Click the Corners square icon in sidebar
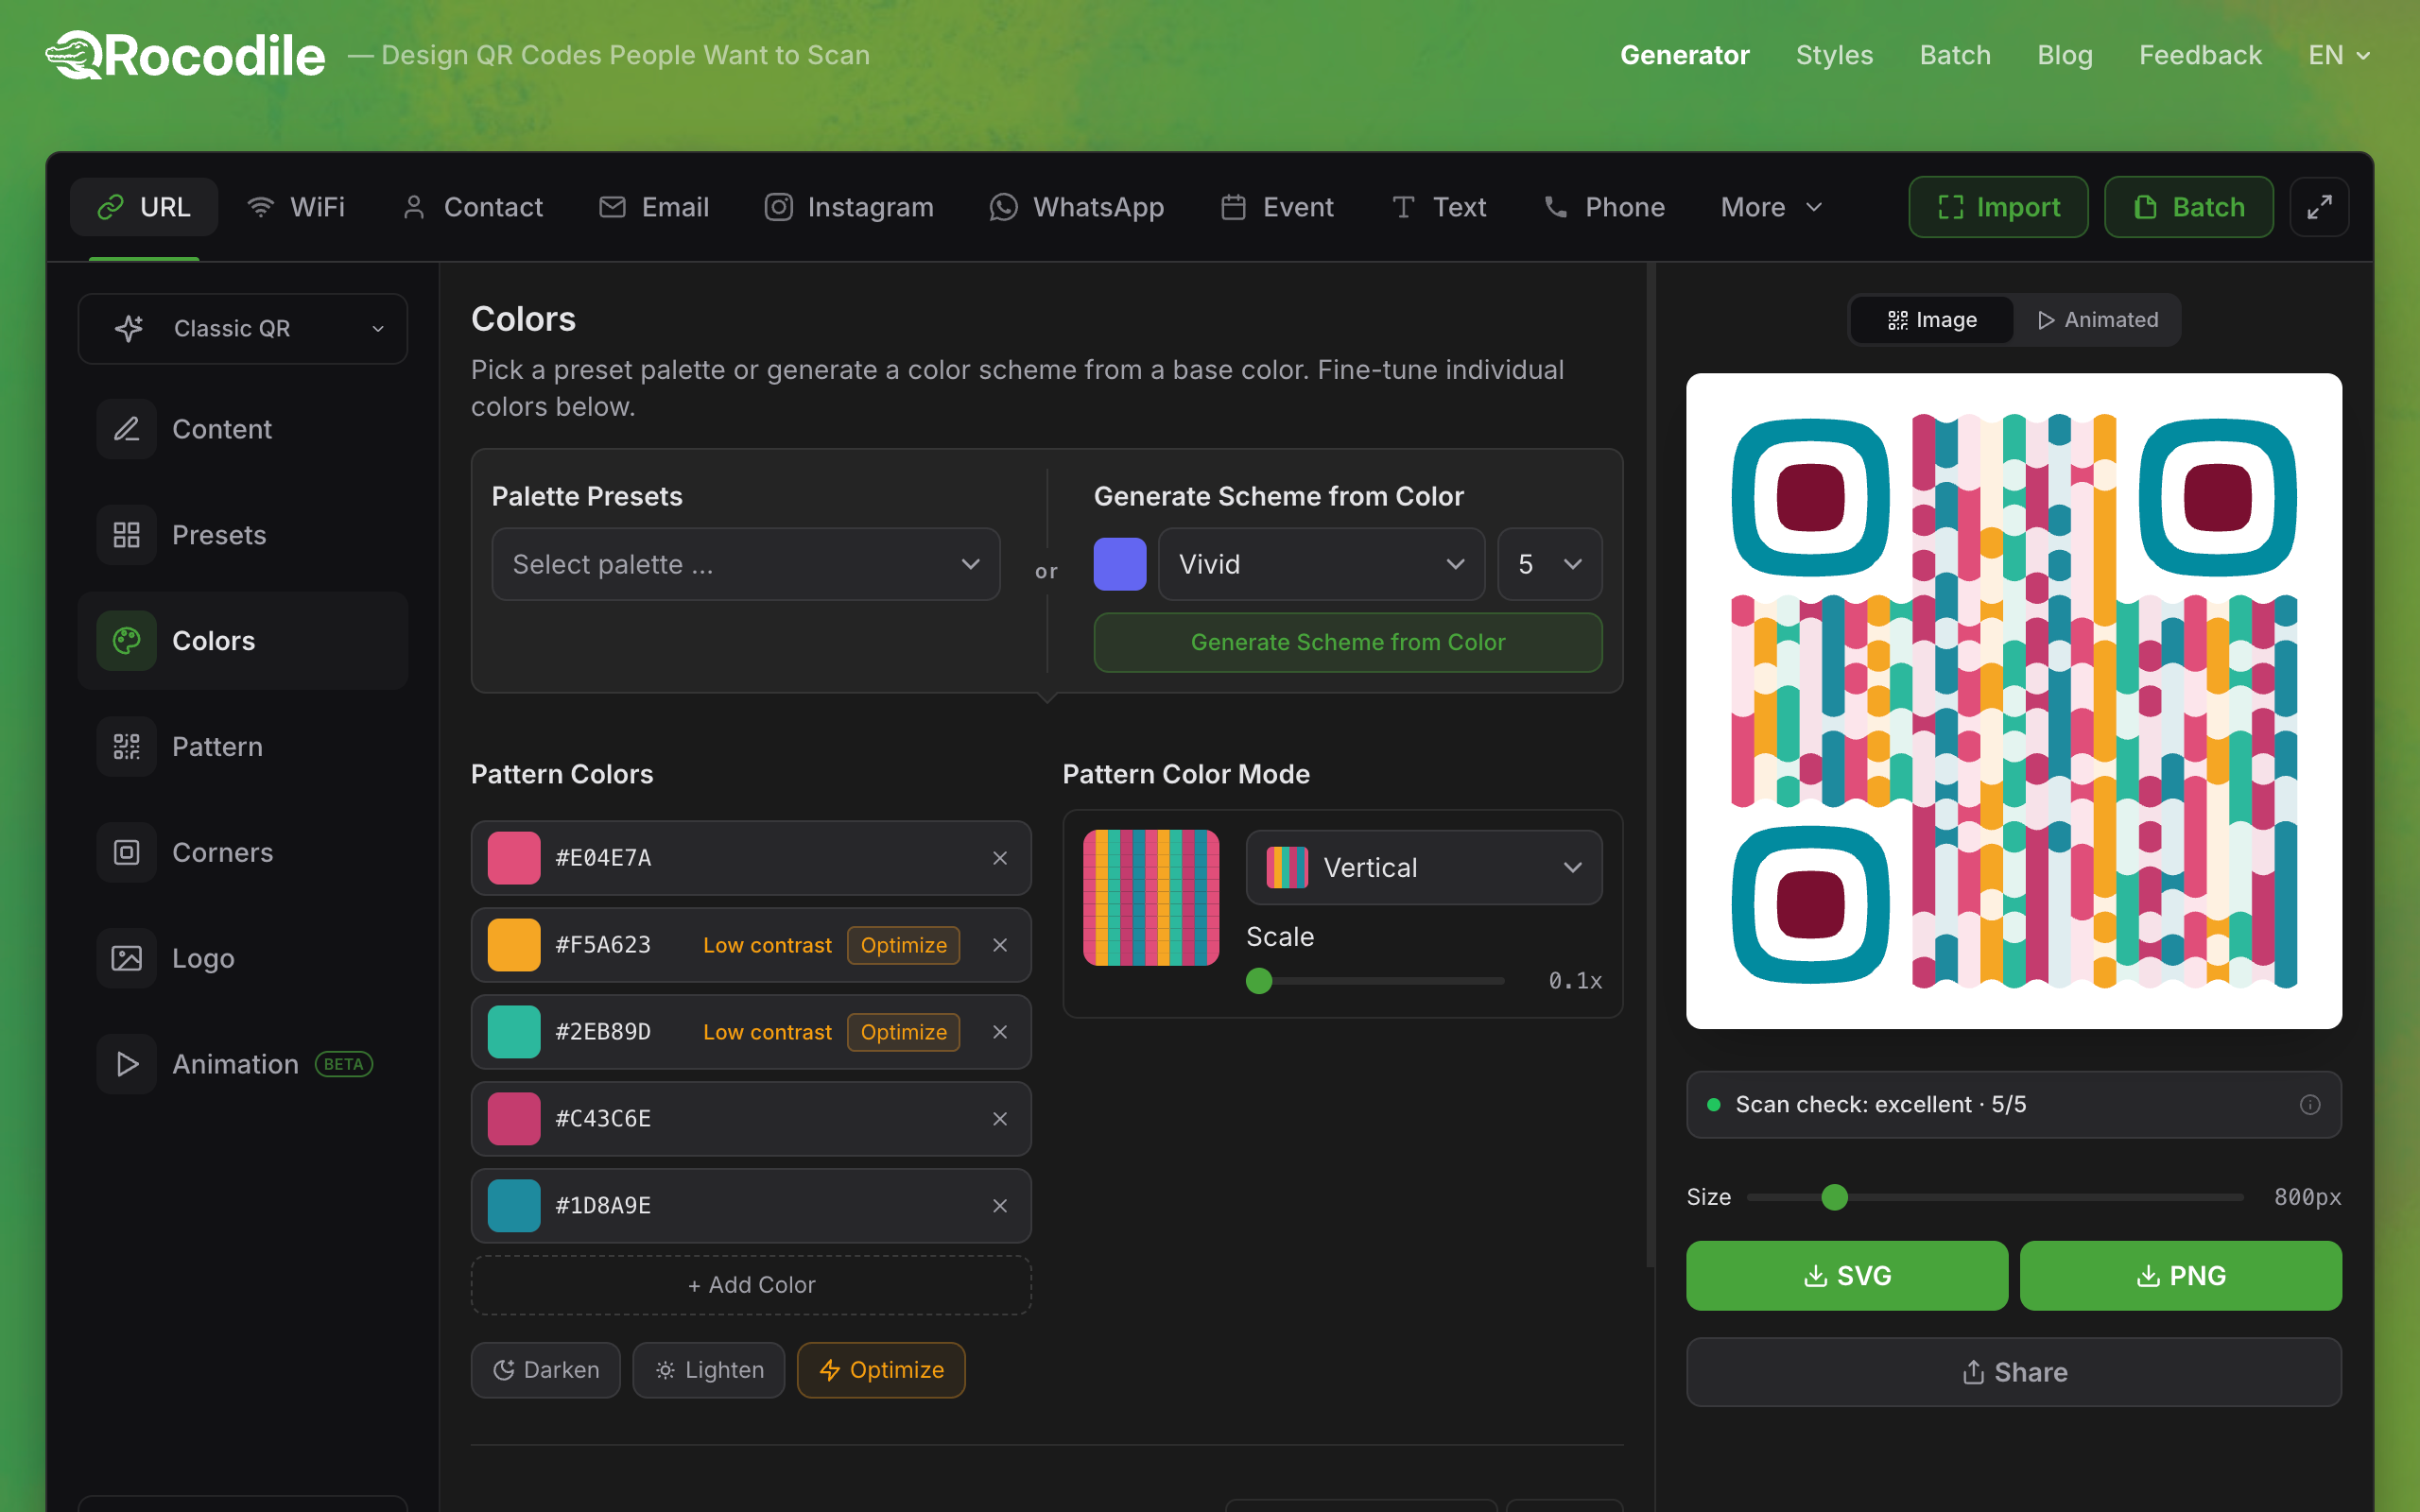The height and width of the screenshot is (1512, 2420). click(x=126, y=853)
